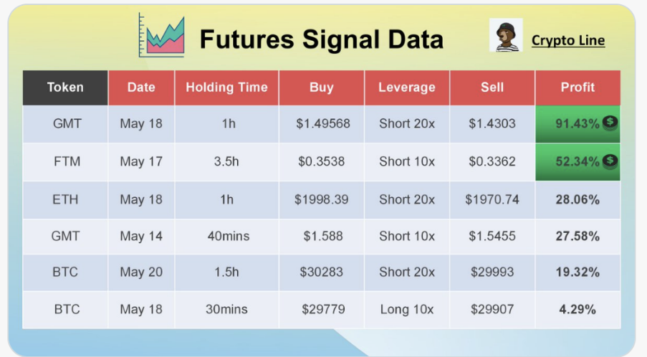Select the Leverage column header
This screenshot has width=647, height=357.
[407, 87]
